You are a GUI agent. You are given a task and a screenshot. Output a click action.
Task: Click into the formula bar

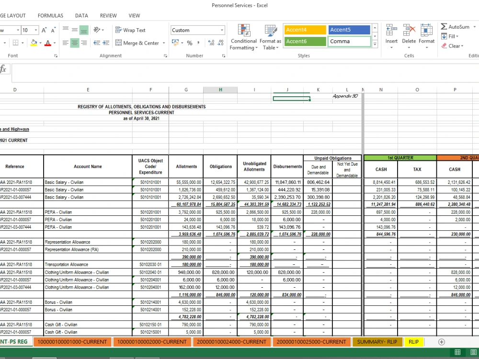tap(245, 73)
